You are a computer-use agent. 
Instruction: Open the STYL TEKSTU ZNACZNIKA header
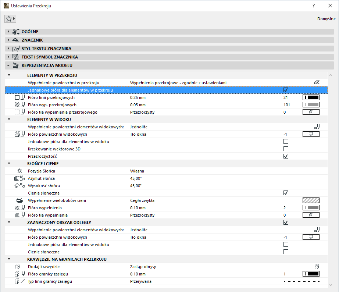tap(169, 49)
